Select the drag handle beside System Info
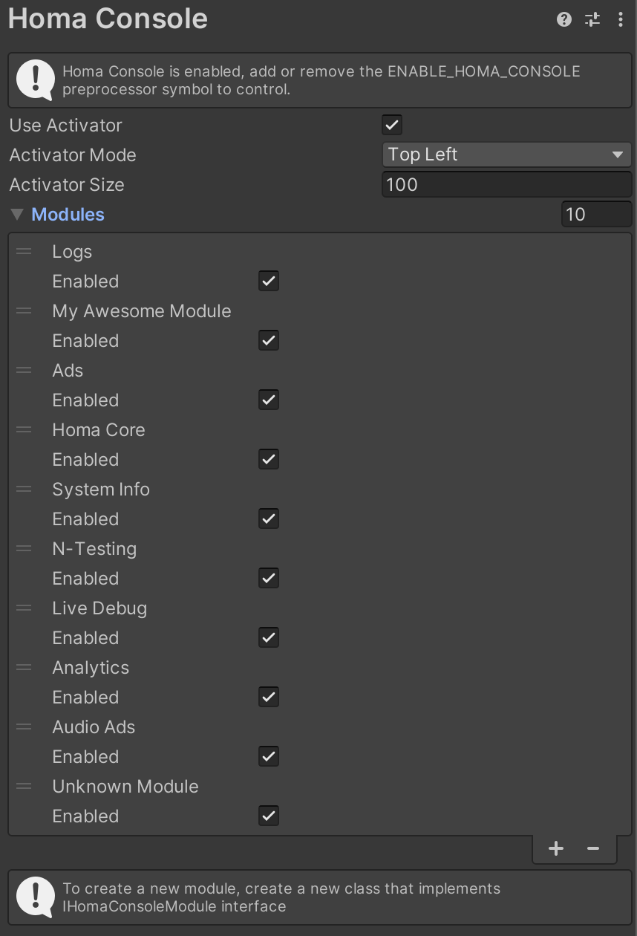Viewport: 637px width, 936px height. pyautogui.click(x=24, y=490)
